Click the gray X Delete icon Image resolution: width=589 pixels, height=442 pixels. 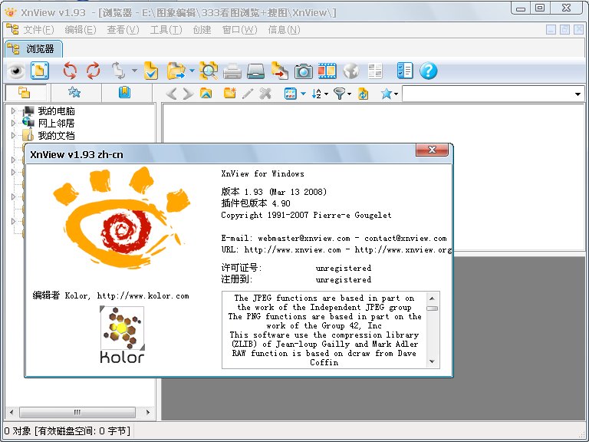tap(265, 93)
